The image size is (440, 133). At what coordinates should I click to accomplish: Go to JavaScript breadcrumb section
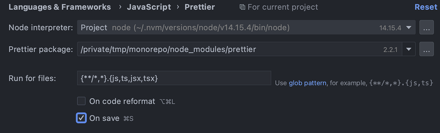149,7
